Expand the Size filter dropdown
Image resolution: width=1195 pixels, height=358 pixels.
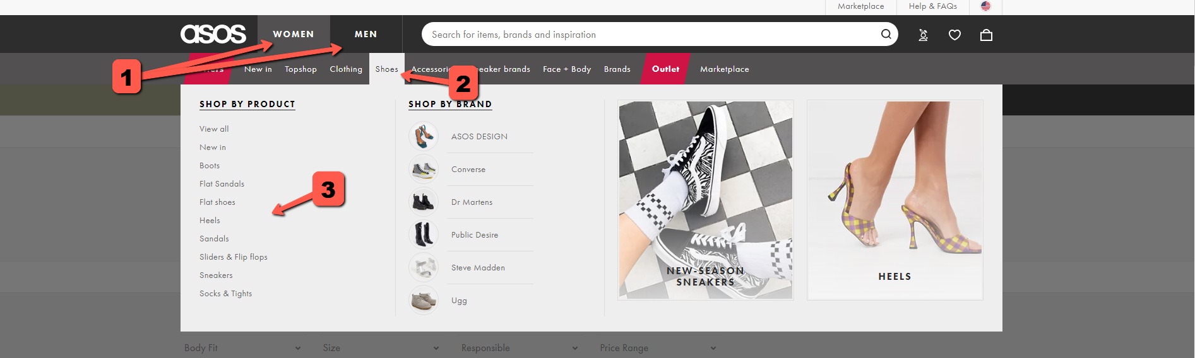click(381, 348)
